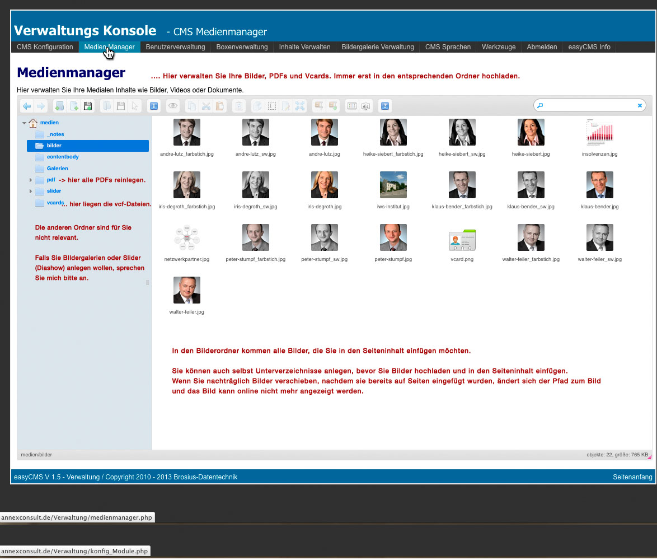Click the Seitenanfang link in the footer
Image resolution: width=657 pixels, height=560 pixels.
[632, 477]
